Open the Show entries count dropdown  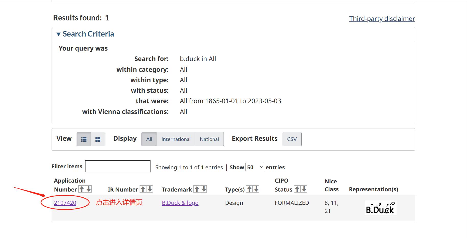(x=254, y=167)
